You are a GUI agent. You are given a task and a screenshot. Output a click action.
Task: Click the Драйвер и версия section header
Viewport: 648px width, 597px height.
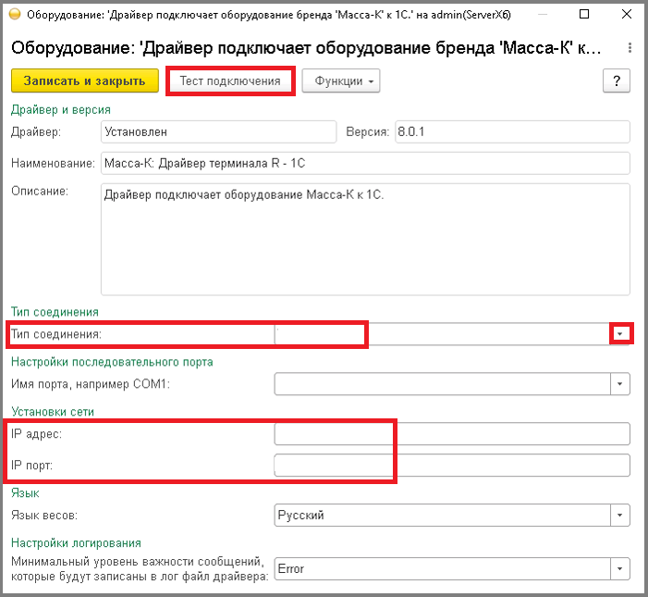(61, 109)
